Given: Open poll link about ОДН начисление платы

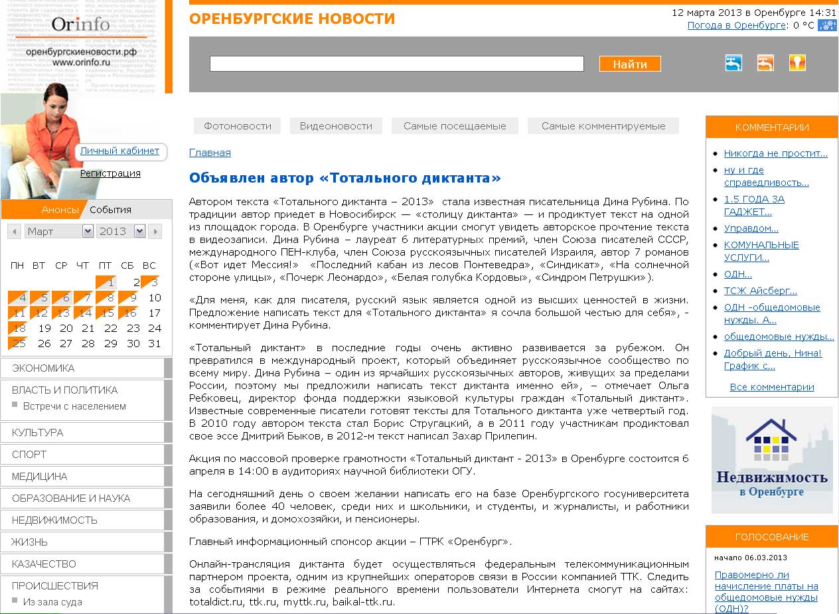Looking at the screenshot, I should 766,592.
